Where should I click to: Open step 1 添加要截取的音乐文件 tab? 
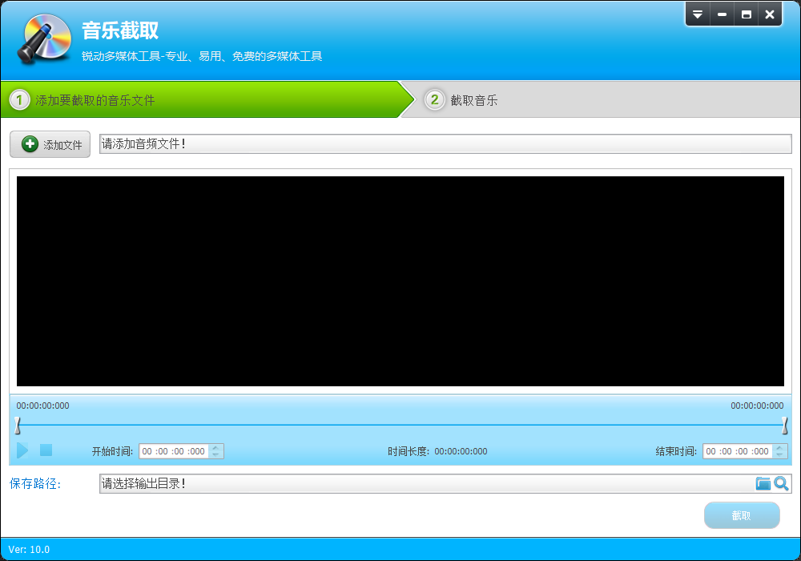(204, 99)
